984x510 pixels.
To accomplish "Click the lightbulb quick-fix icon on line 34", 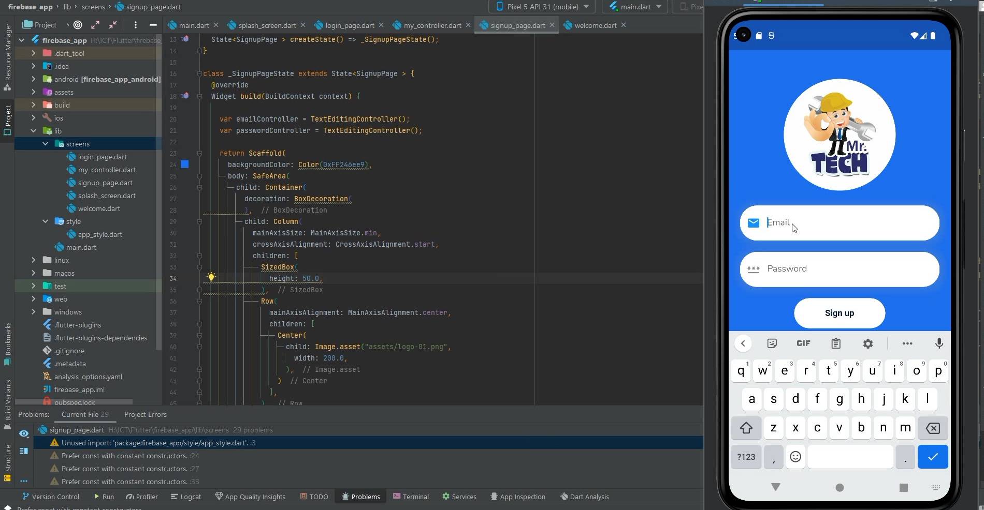I will pyautogui.click(x=211, y=277).
